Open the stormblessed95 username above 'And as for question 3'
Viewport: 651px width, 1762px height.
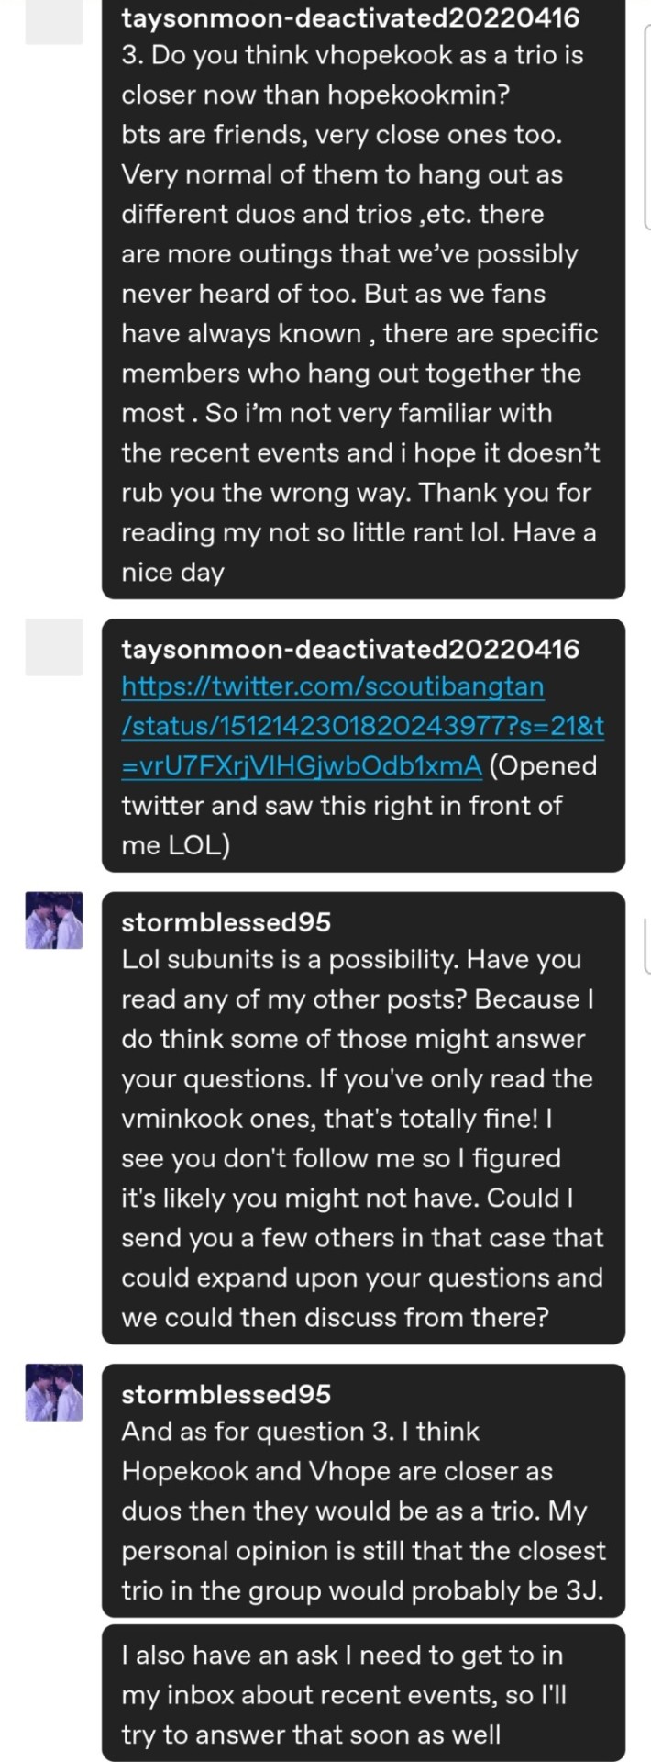tap(226, 1394)
